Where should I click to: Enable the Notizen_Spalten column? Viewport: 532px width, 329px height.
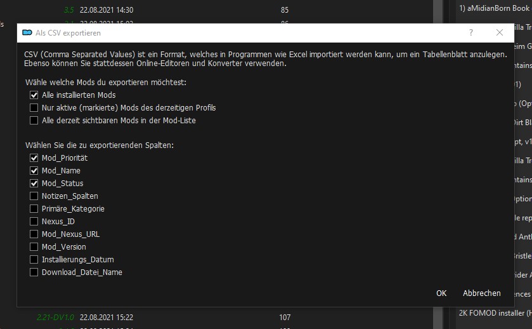point(34,196)
